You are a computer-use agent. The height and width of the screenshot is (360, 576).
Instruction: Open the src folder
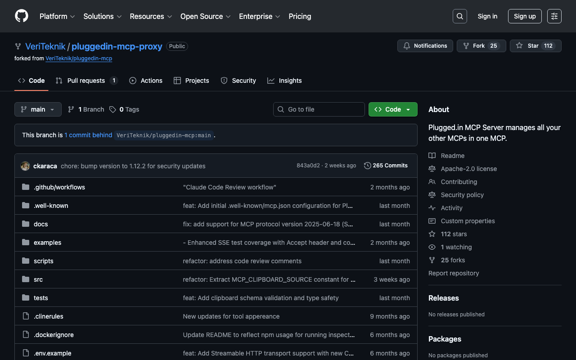pos(38,279)
